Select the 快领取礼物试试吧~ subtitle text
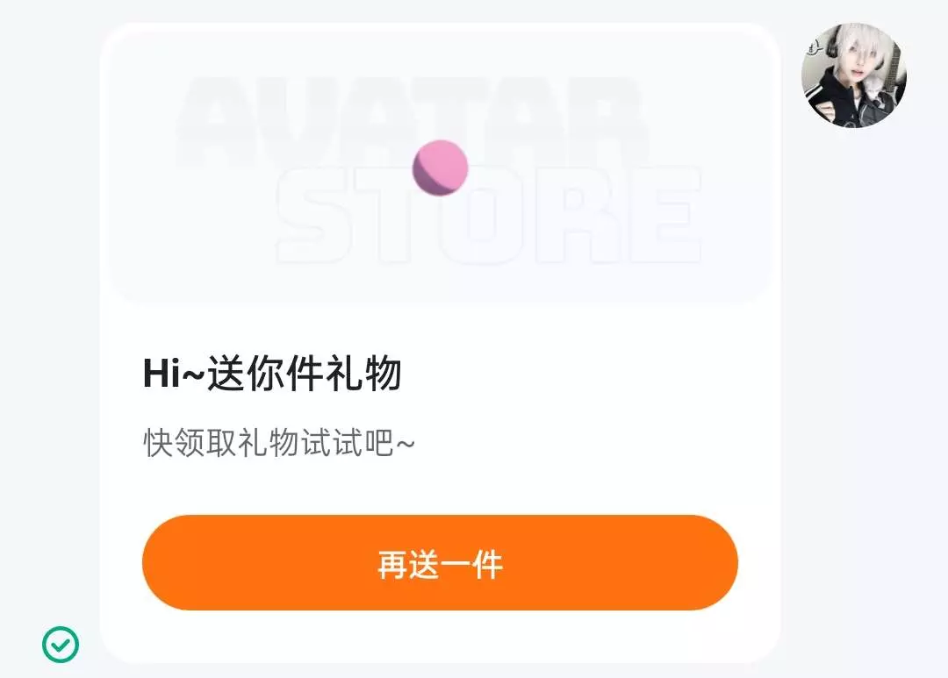The height and width of the screenshot is (678, 948). click(x=279, y=443)
